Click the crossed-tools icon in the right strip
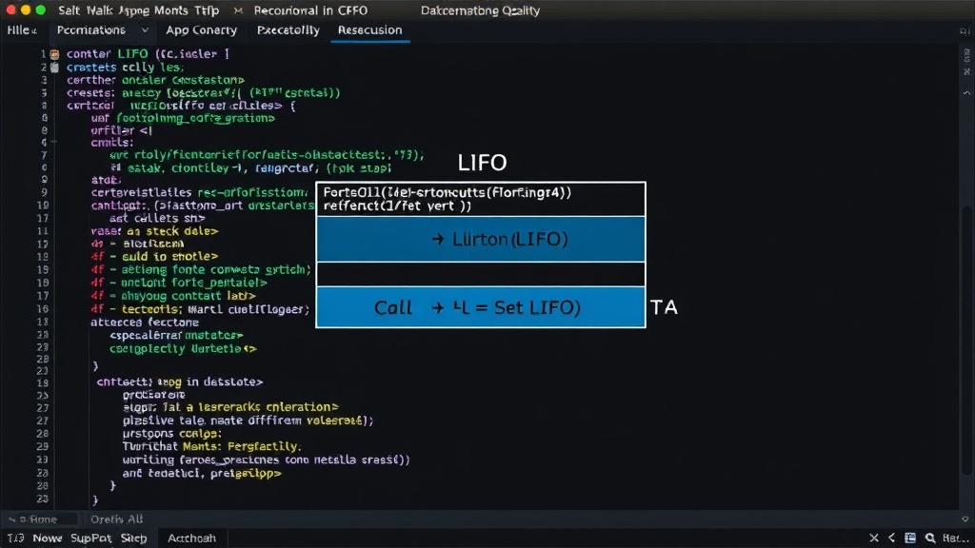975x548 pixels. 967,72
